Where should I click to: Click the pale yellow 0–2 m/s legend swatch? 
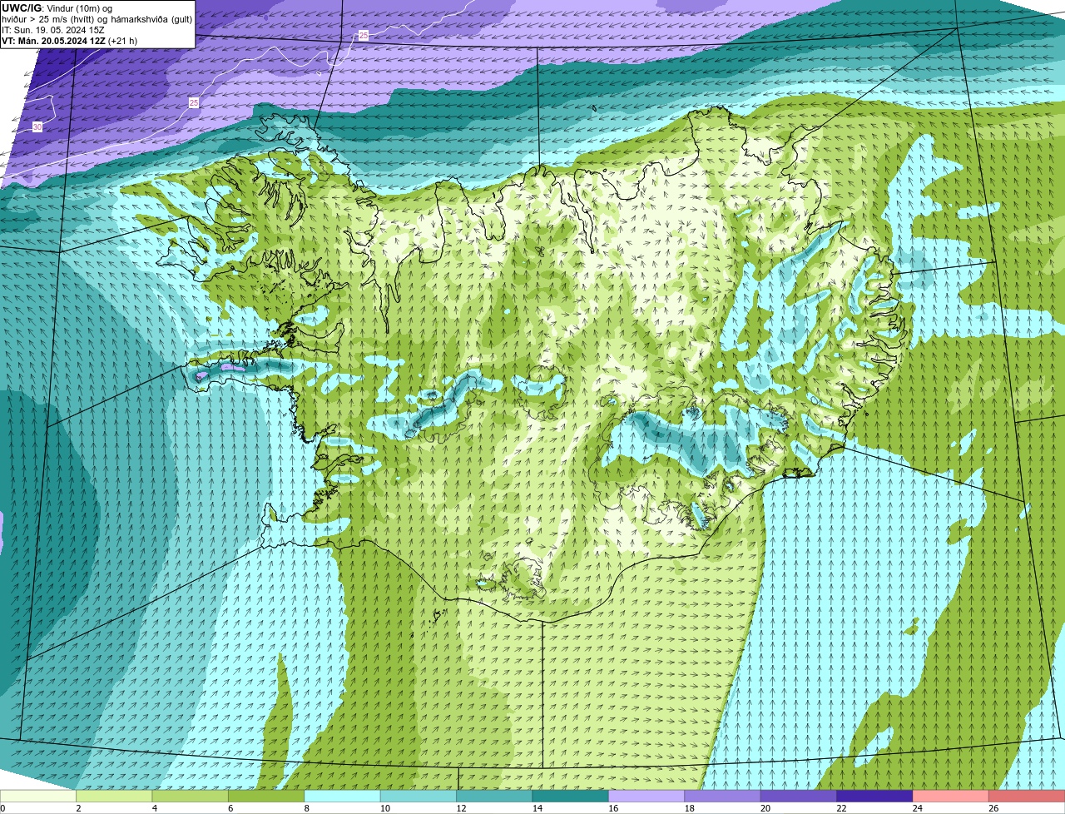(38, 796)
